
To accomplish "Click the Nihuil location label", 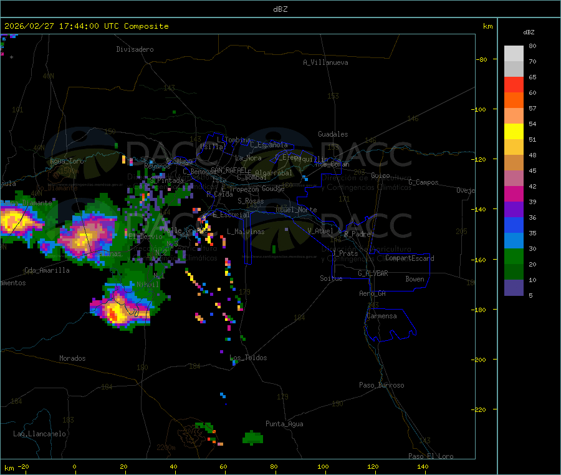I will coord(148,285).
